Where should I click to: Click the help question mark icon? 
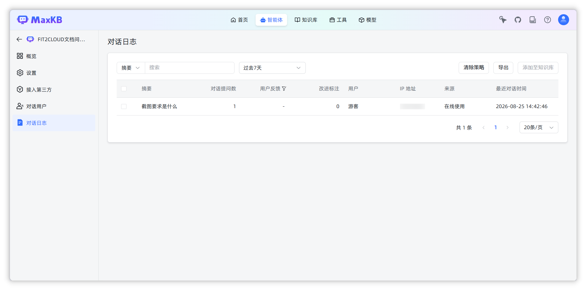pos(547,20)
